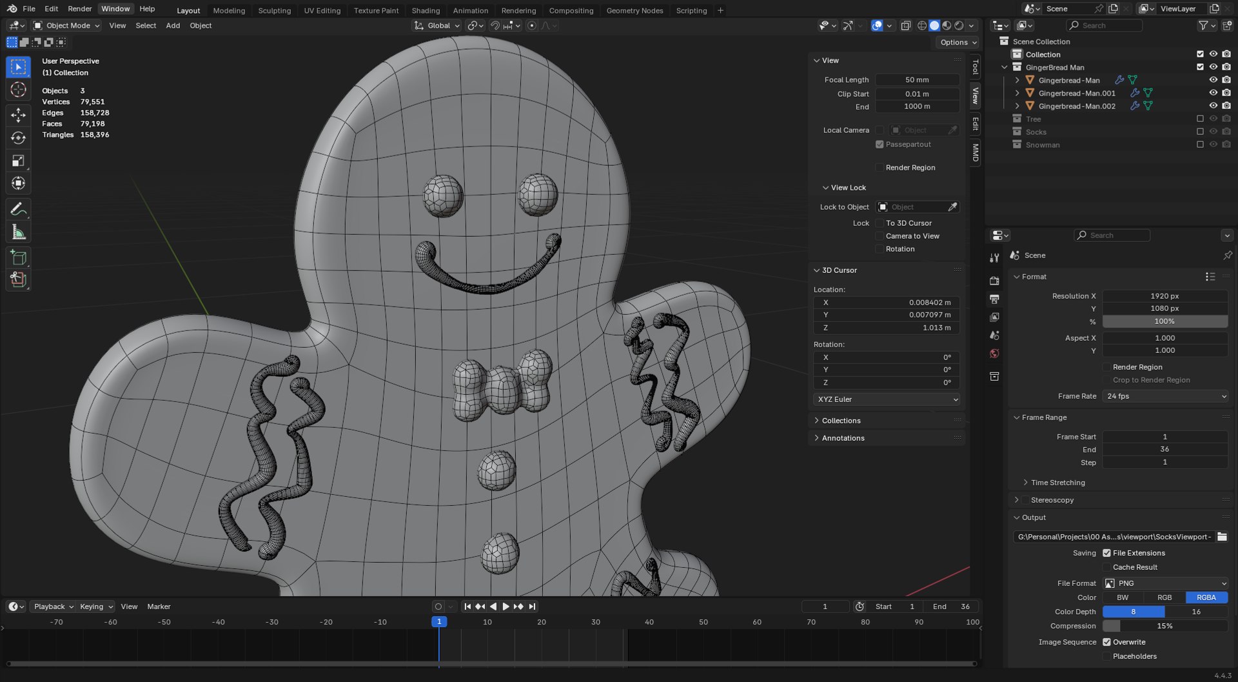Open the Frame Rate 24 fps dropdown
Viewport: 1238px width, 682px height.
(x=1165, y=396)
